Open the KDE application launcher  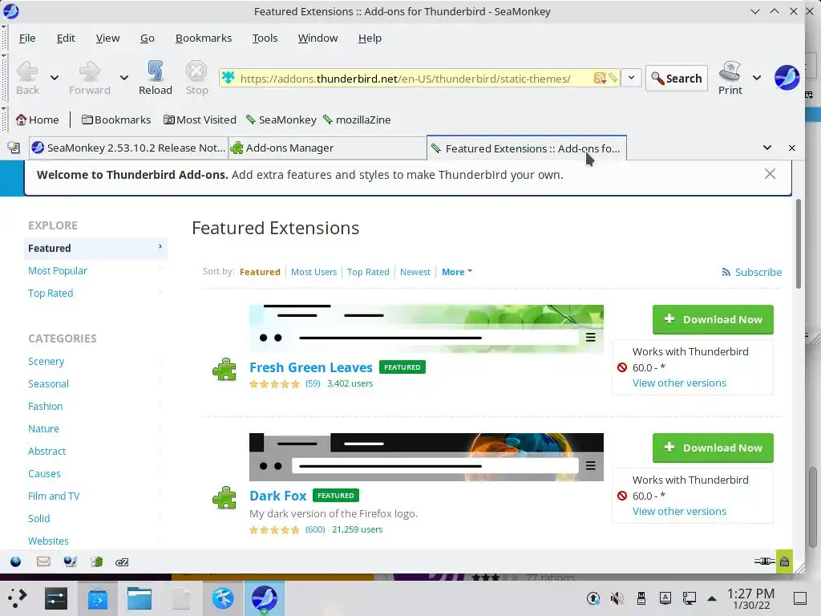(18, 598)
